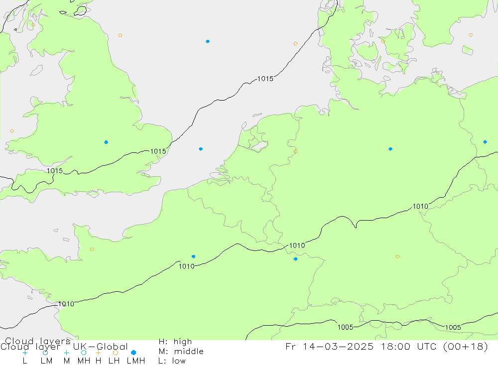Select the blue cloud marker off the Dutch coast
498x365 pixels.
[201, 149]
